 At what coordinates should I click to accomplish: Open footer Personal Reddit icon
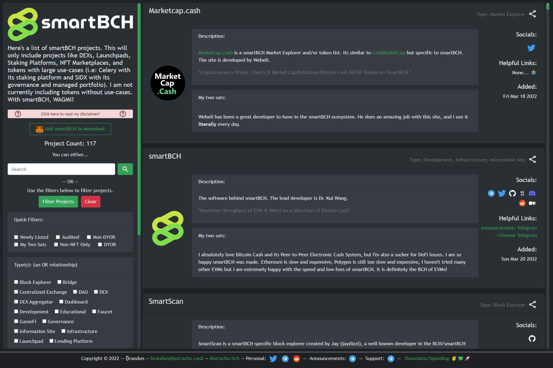point(297,359)
